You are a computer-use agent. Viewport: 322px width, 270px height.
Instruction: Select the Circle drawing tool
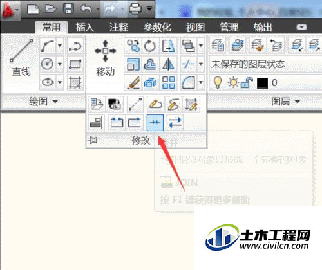click(48, 64)
